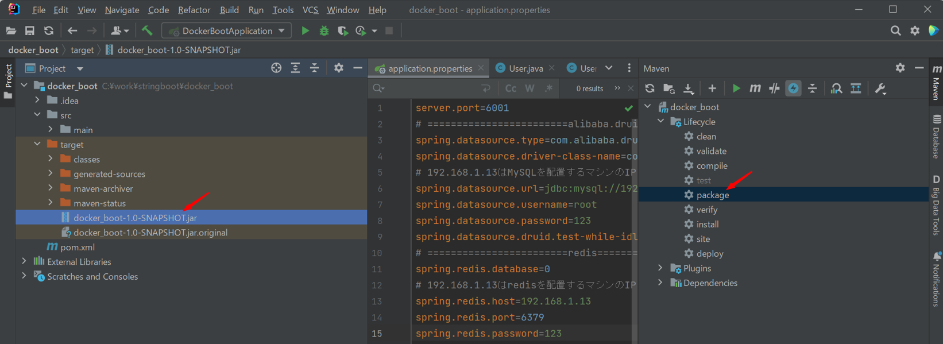Click the Expand All icon in Project panel
The height and width of the screenshot is (344, 943).
295,68
